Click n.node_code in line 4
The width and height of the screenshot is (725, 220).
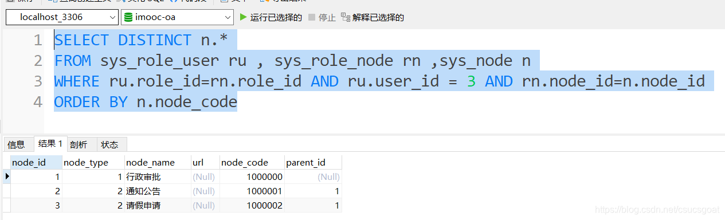tap(187, 103)
